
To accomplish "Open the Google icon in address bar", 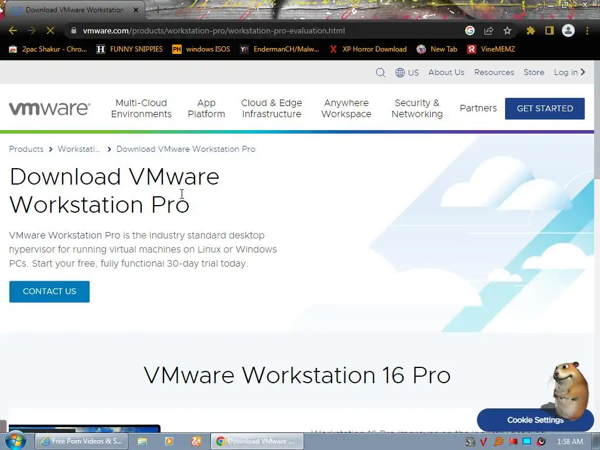I will [x=470, y=30].
